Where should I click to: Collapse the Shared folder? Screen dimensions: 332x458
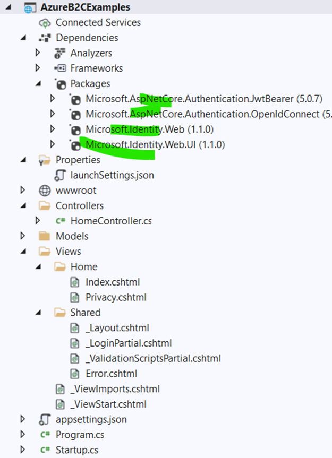38,313
